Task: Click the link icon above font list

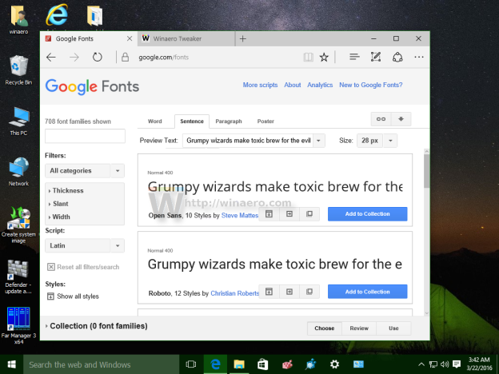Action: (381, 119)
